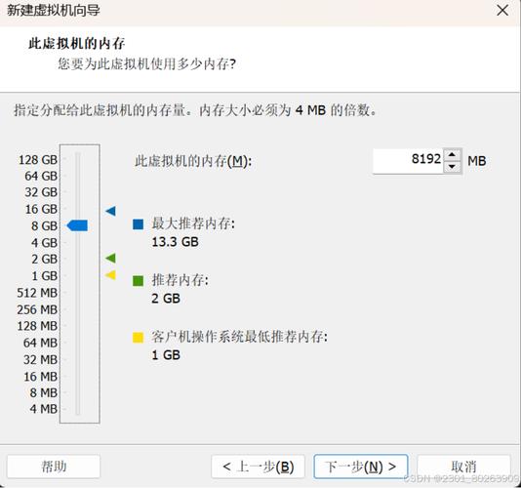Click the green recommended memory marker
This screenshot has width=521, height=488.
[110, 258]
